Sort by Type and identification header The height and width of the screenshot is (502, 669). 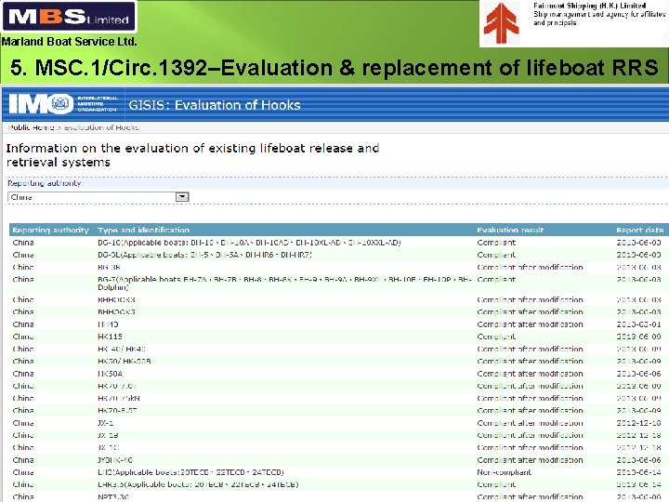pos(143,231)
